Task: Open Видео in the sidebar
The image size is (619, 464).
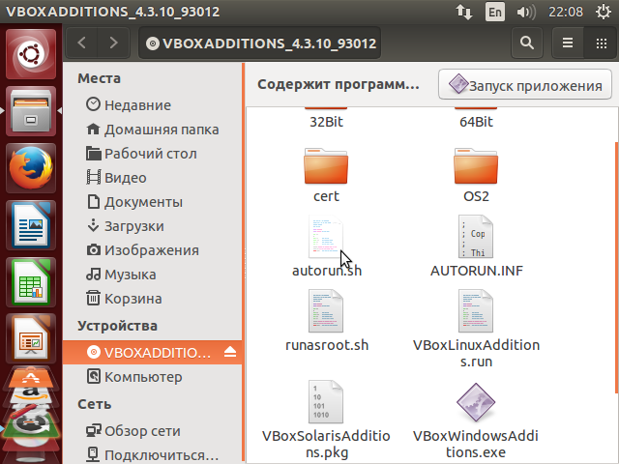Action: pos(153,178)
